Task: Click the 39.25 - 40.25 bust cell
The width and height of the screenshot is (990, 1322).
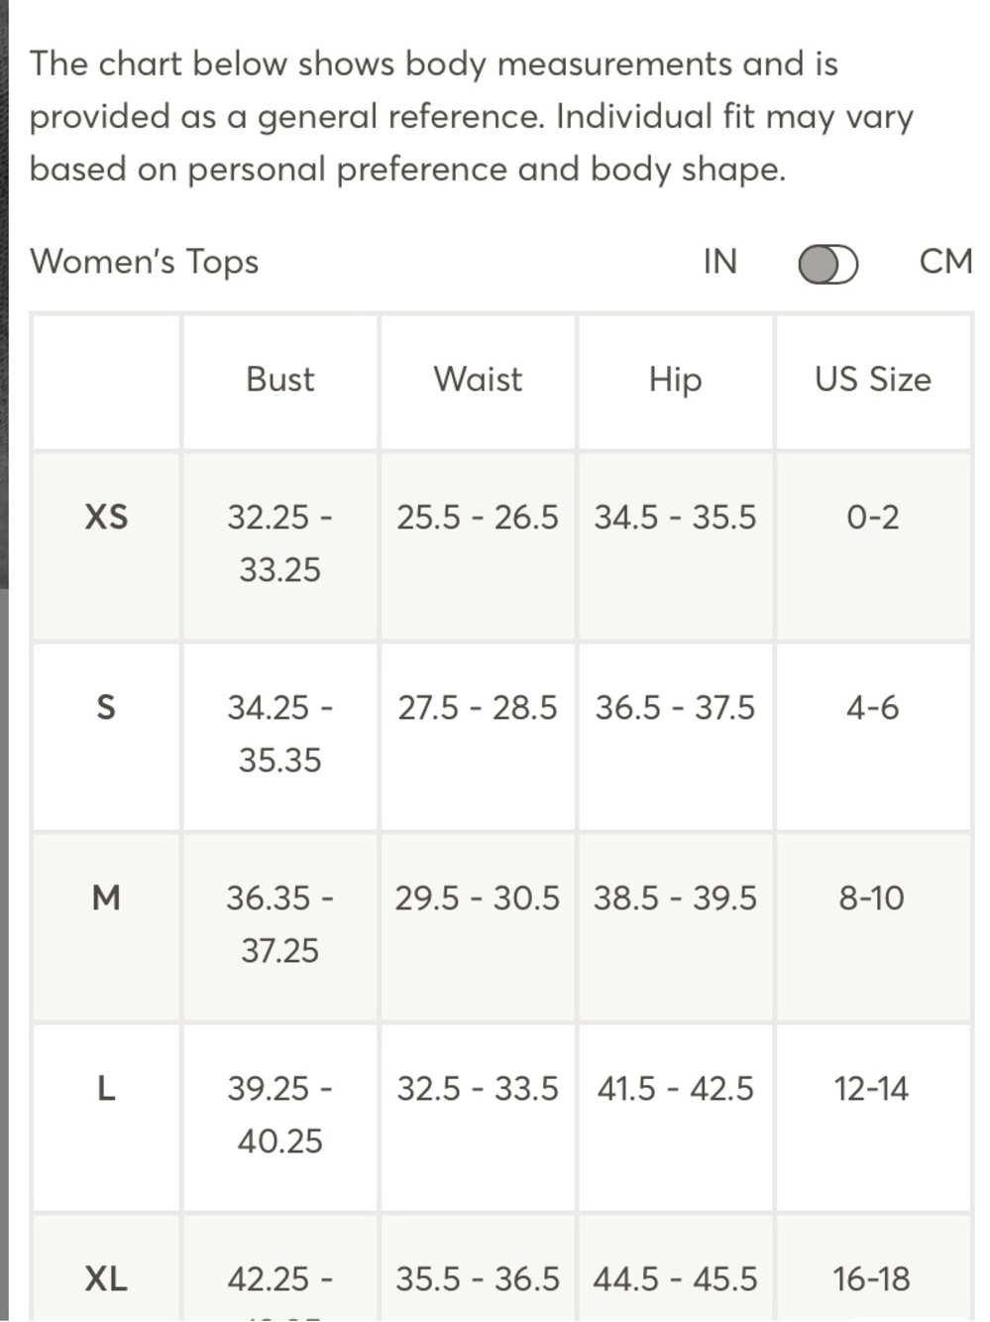Action: coord(280,1115)
